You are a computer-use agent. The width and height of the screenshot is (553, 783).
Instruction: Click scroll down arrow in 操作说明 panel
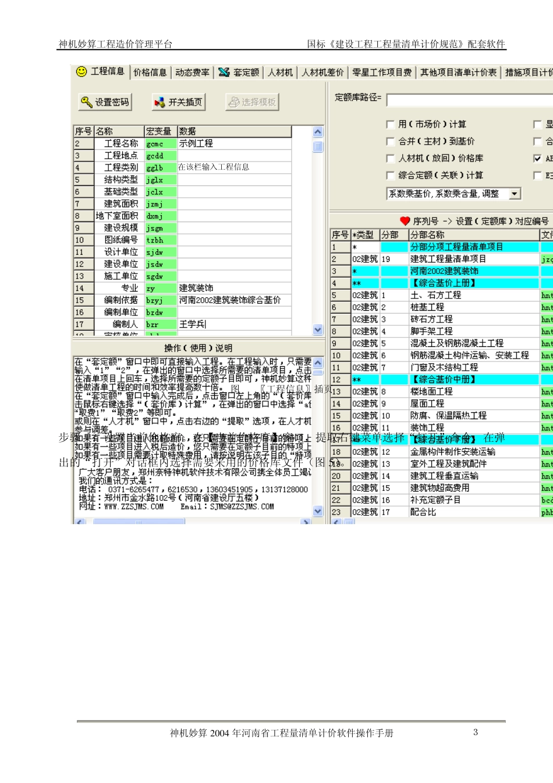[x=318, y=511]
